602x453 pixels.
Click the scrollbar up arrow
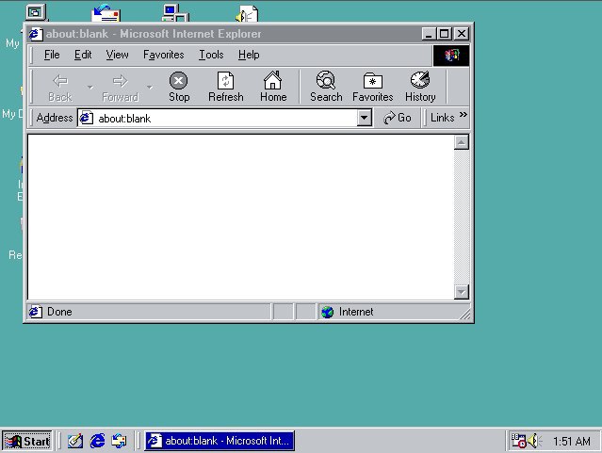click(x=462, y=142)
